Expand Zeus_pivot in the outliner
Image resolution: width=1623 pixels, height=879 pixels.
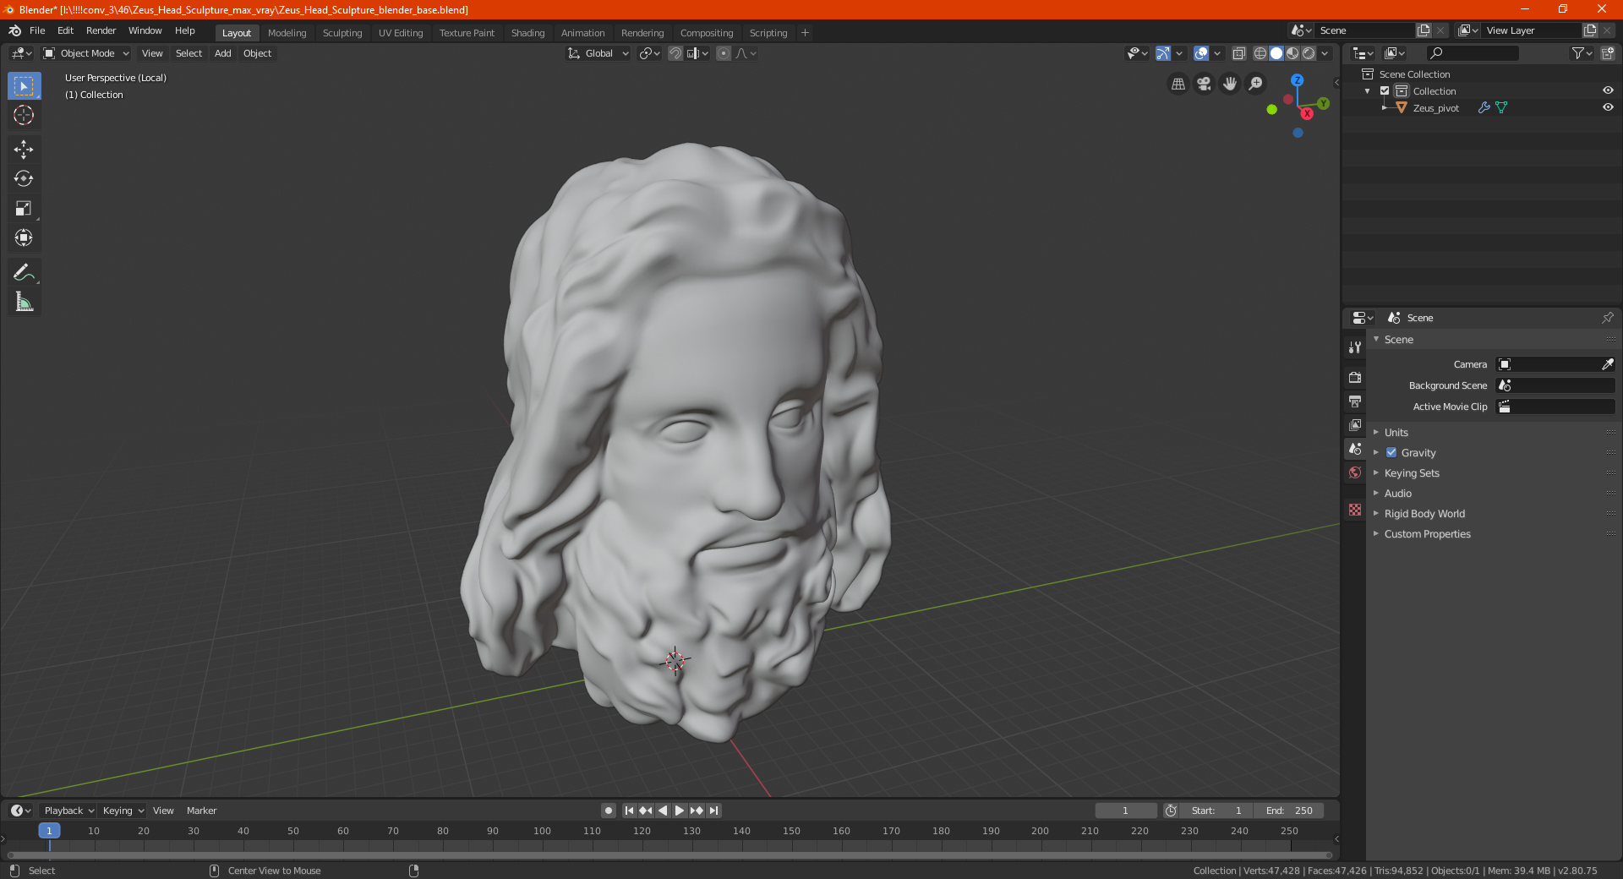point(1384,108)
